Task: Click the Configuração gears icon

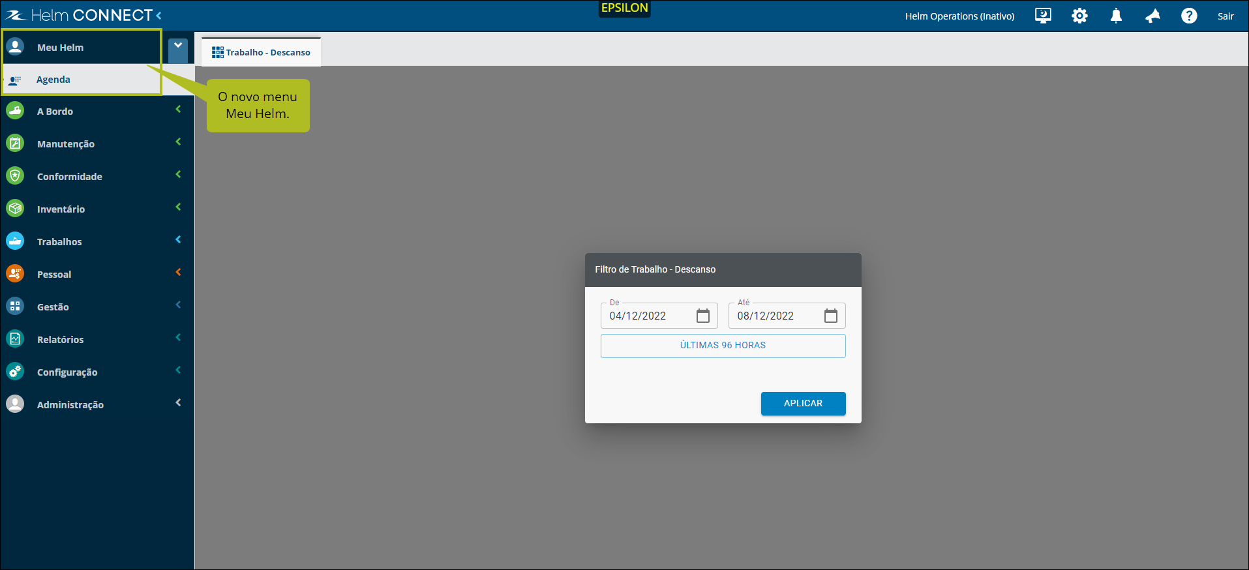Action: tap(15, 372)
